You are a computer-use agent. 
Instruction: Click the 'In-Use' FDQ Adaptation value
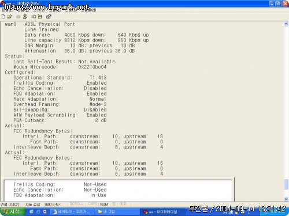(x=98, y=195)
